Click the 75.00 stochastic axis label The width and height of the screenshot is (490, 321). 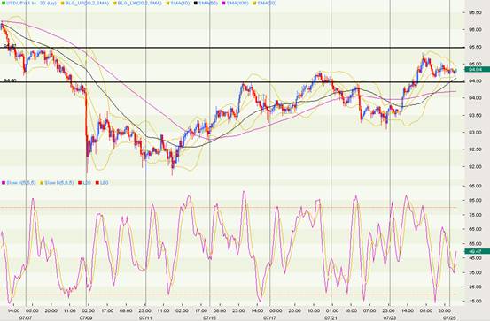475,215
